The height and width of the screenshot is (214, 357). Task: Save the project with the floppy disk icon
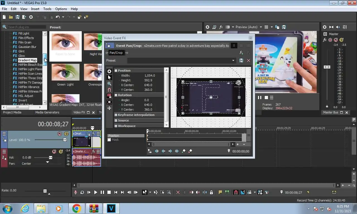tap(18, 17)
